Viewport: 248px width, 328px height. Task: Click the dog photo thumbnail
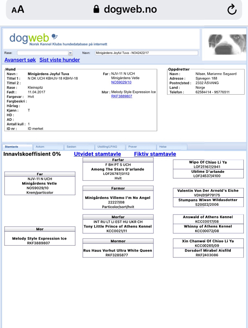tap(227, 44)
